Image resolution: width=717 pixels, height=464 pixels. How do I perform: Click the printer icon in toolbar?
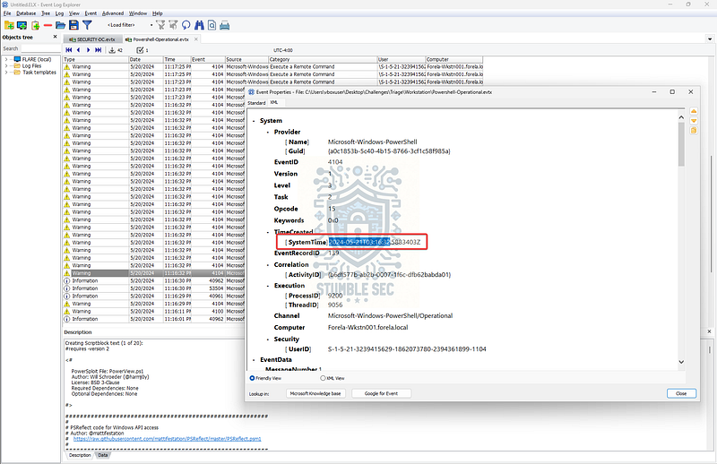225,26
